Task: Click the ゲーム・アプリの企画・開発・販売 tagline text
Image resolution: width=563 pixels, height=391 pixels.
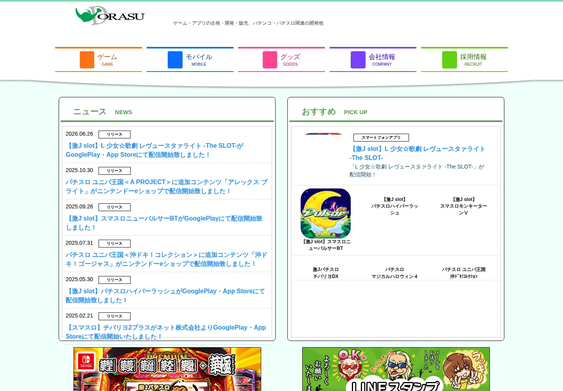Action: 248,23
